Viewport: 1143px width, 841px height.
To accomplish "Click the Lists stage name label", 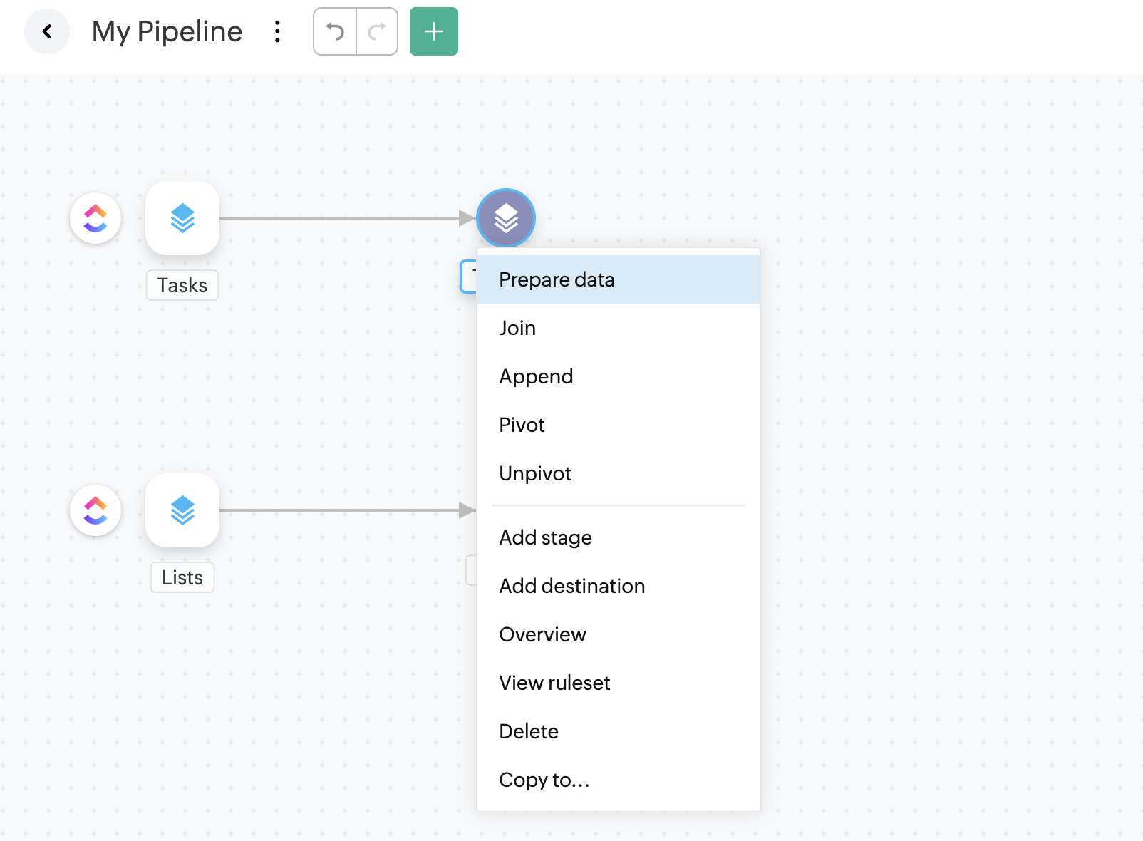I will pyautogui.click(x=182, y=577).
